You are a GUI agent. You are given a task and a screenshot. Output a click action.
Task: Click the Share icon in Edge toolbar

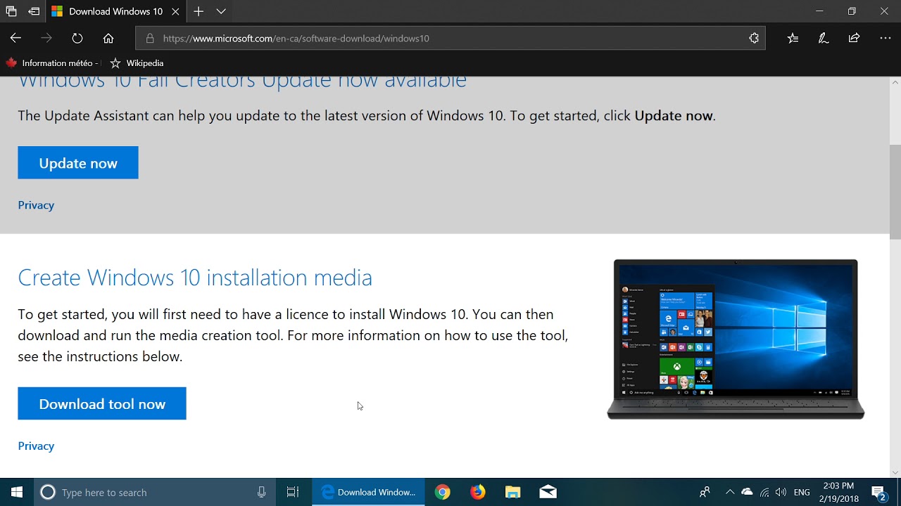pyautogui.click(x=854, y=38)
